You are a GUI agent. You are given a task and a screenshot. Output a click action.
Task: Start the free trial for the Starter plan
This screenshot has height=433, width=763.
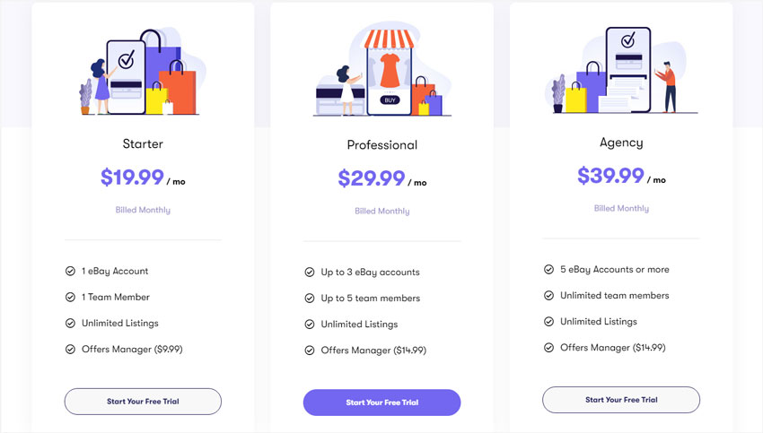(x=143, y=402)
